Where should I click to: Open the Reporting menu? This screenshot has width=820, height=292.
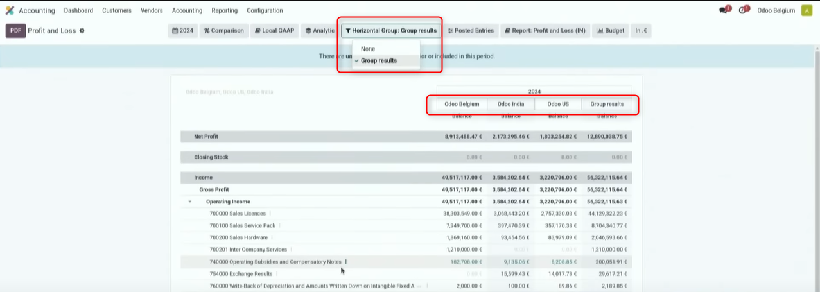pyautogui.click(x=224, y=10)
